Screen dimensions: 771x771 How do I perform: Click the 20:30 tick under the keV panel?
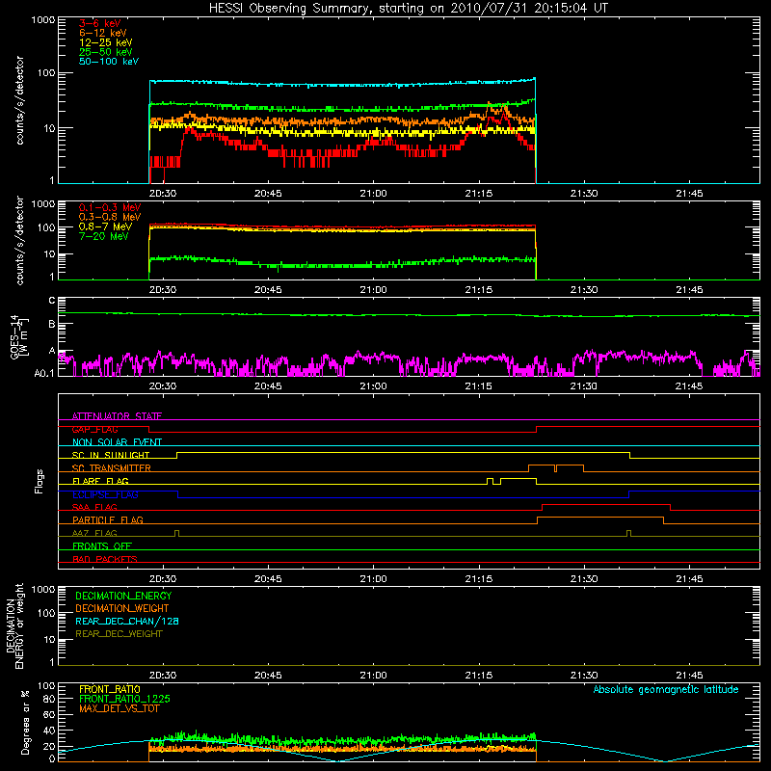tap(163, 194)
